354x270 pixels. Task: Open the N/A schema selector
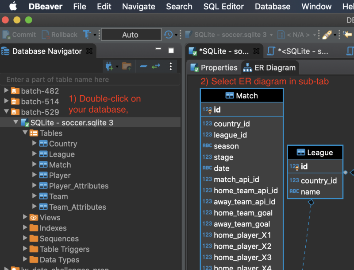click(296, 35)
